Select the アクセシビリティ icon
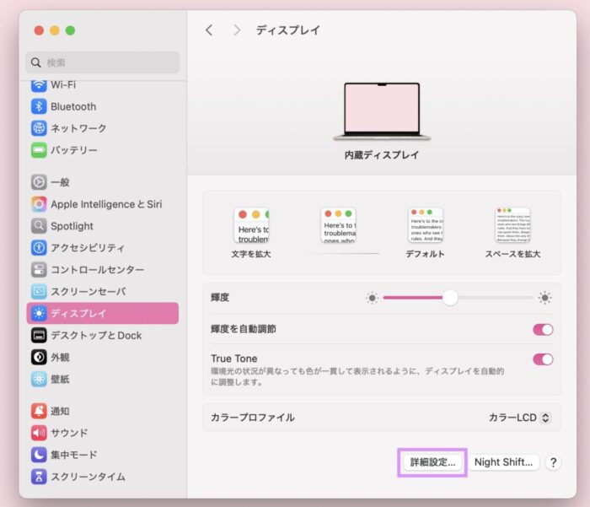The image size is (590, 507). coord(39,248)
